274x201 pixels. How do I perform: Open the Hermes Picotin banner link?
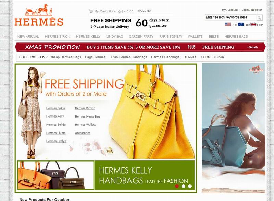(85, 108)
